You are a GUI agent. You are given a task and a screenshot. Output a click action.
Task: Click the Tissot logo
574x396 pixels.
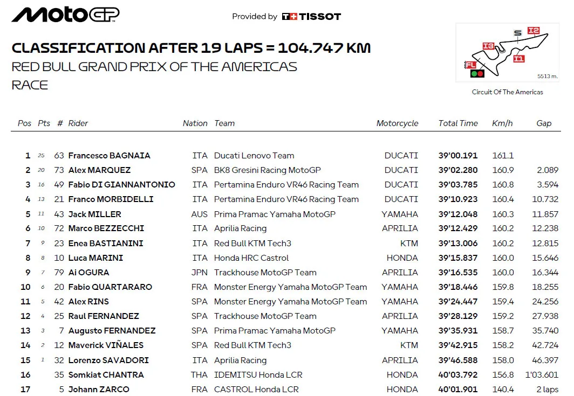click(x=311, y=17)
